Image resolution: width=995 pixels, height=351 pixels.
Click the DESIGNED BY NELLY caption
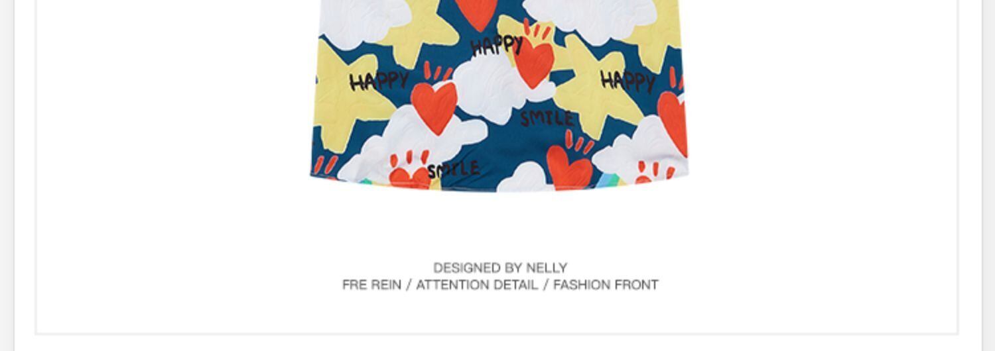click(x=500, y=268)
